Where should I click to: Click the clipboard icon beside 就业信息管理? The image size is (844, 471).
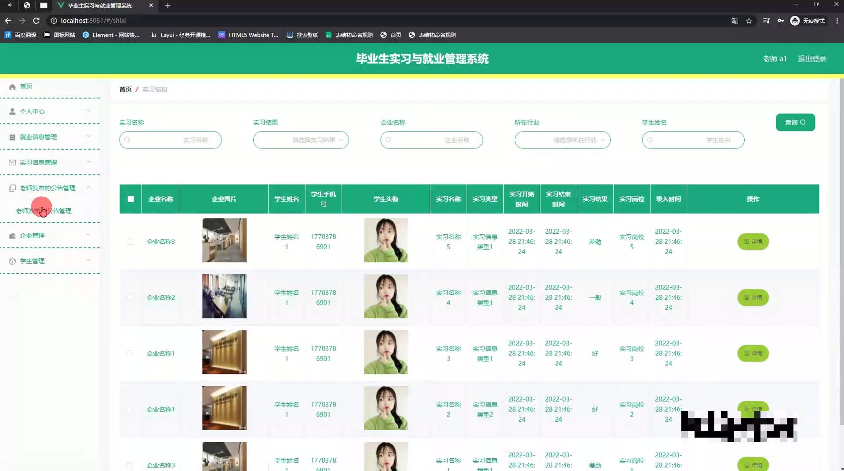click(12, 137)
